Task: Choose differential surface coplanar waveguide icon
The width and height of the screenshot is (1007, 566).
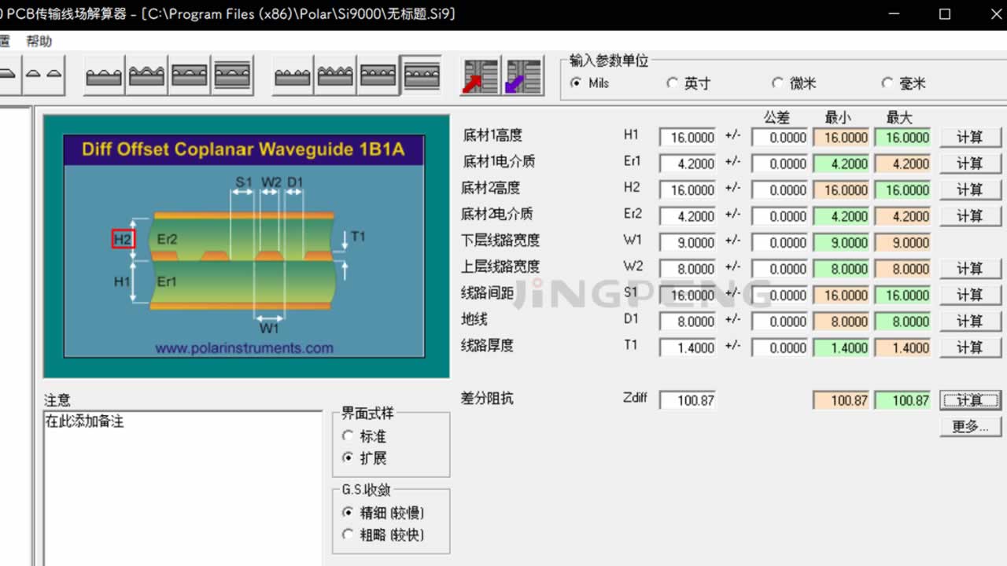Action: 293,76
